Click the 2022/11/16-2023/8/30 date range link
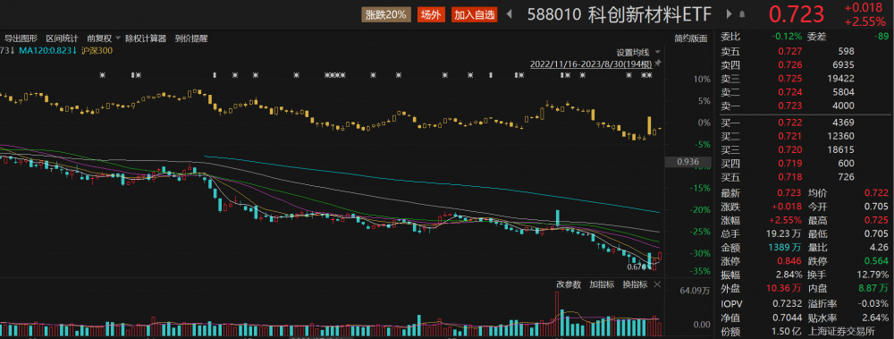The image size is (894, 339). point(591,64)
